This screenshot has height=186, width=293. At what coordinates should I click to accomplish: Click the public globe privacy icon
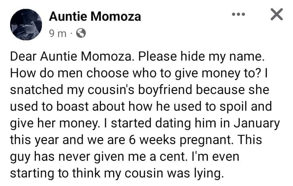tap(81, 34)
